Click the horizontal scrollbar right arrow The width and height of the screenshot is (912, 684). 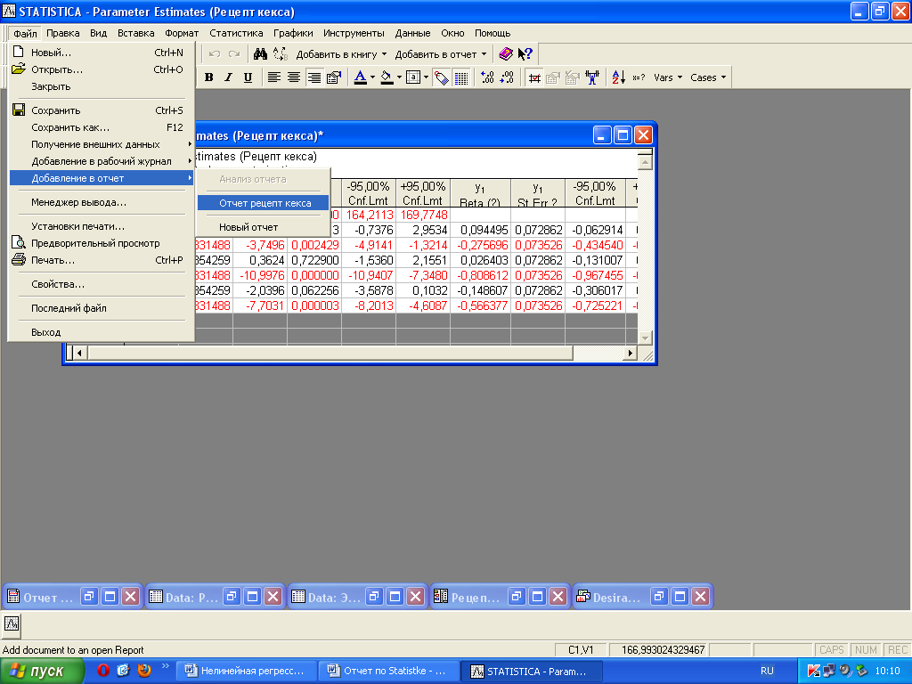630,353
